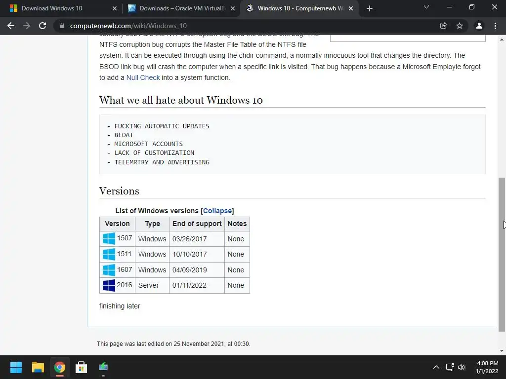Open File Explorer from taskbar
This screenshot has height=379, width=506.
(x=38, y=367)
